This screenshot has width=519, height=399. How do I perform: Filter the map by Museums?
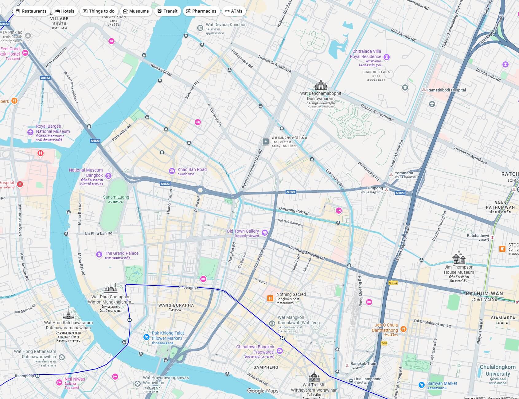point(136,11)
